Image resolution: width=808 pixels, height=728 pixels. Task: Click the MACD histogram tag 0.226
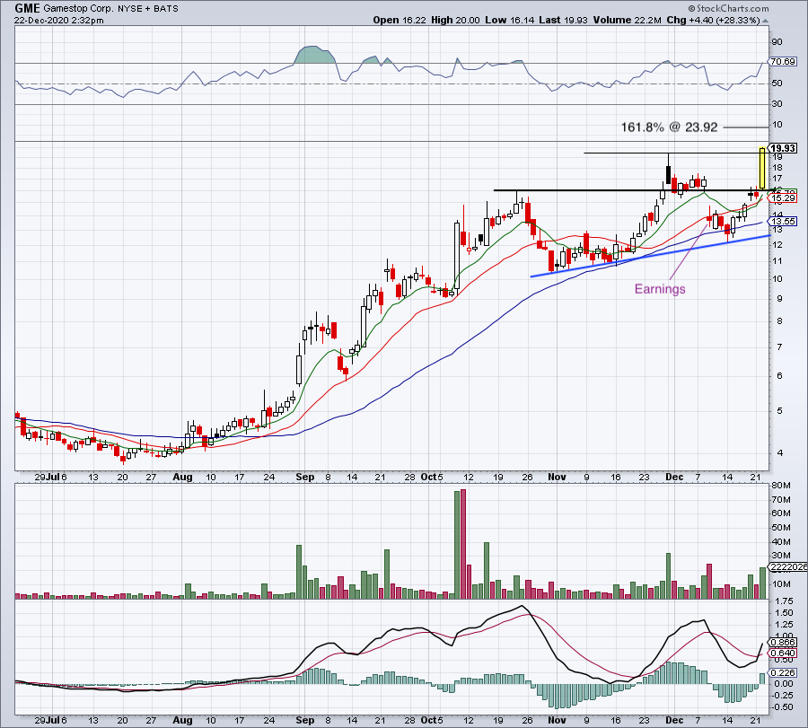pos(783,673)
